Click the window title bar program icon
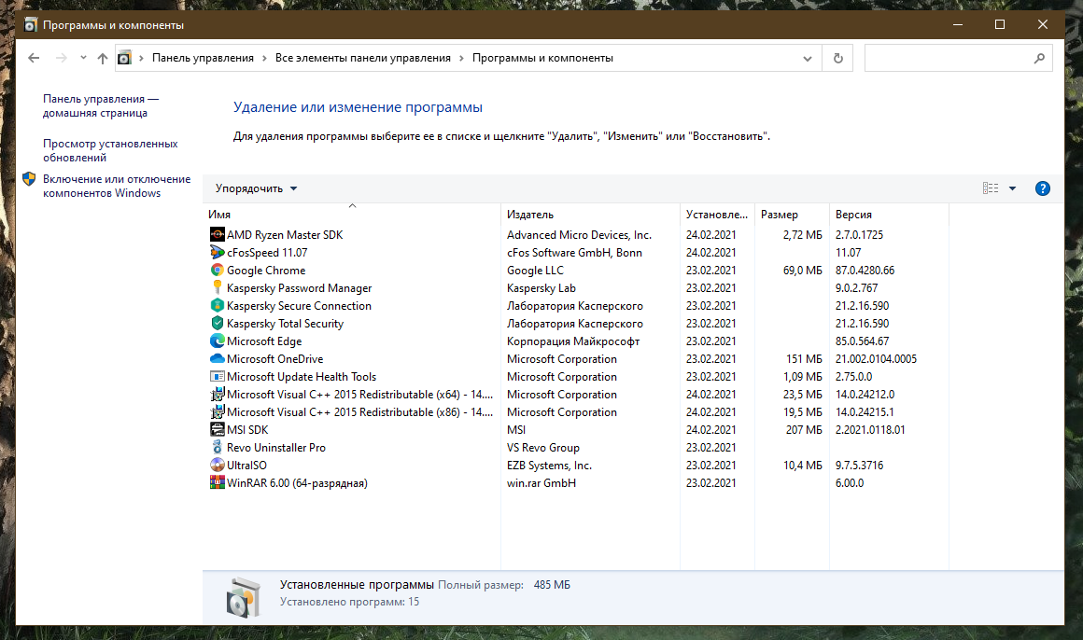 coord(31,25)
